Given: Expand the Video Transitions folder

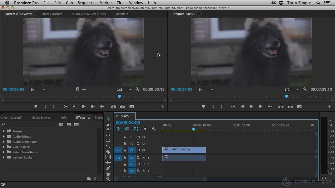Looking at the screenshot, I should coord(4,152).
